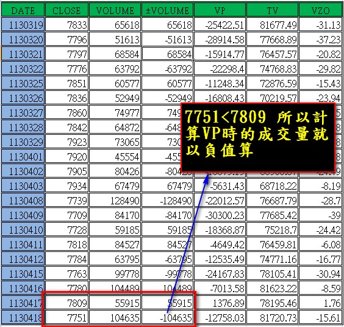344x327 pixels.
Task: Select the active cell 68584 in ±VOLUME
Action: pos(167,54)
